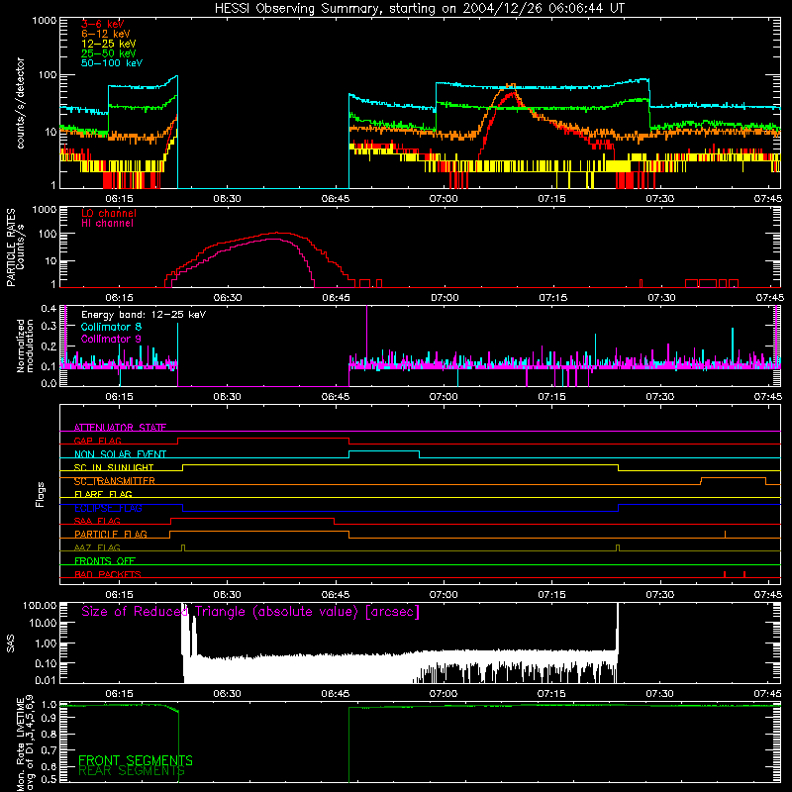Click the FLARE_FLAG label

pyautogui.click(x=103, y=494)
